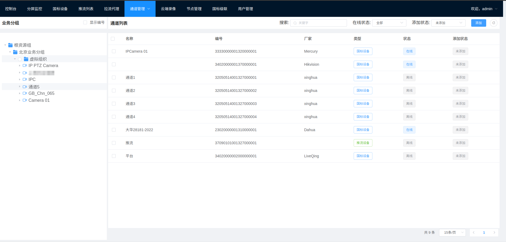Image resolution: width=506 pixels, height=242 pixels.
Task: Click the camera icon next to Camera 01
Action: click(25, 100)
